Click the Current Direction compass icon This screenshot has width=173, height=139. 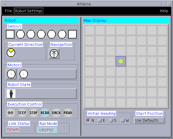(x=11, y=53)
